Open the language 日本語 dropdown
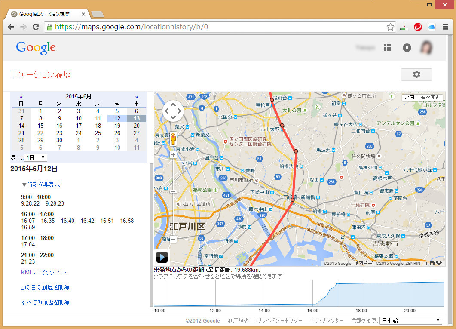This screenshot has height=329, width=456. pyautogui.click(x=410, y=320)
